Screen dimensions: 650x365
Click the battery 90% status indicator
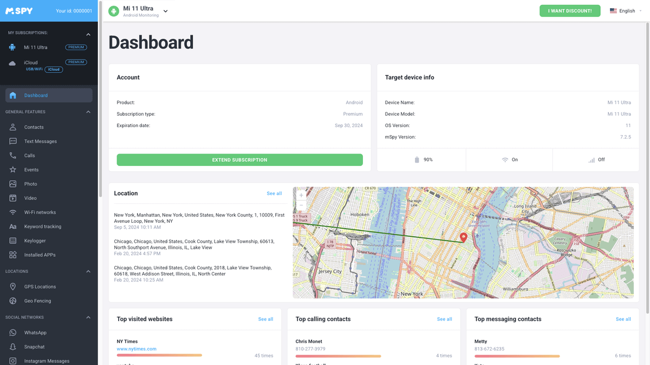coord(421,160)
